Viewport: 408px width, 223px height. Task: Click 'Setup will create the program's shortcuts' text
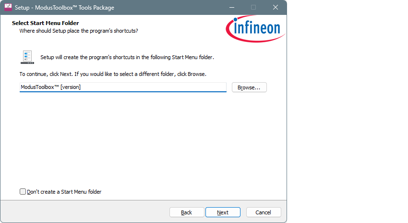127,57
